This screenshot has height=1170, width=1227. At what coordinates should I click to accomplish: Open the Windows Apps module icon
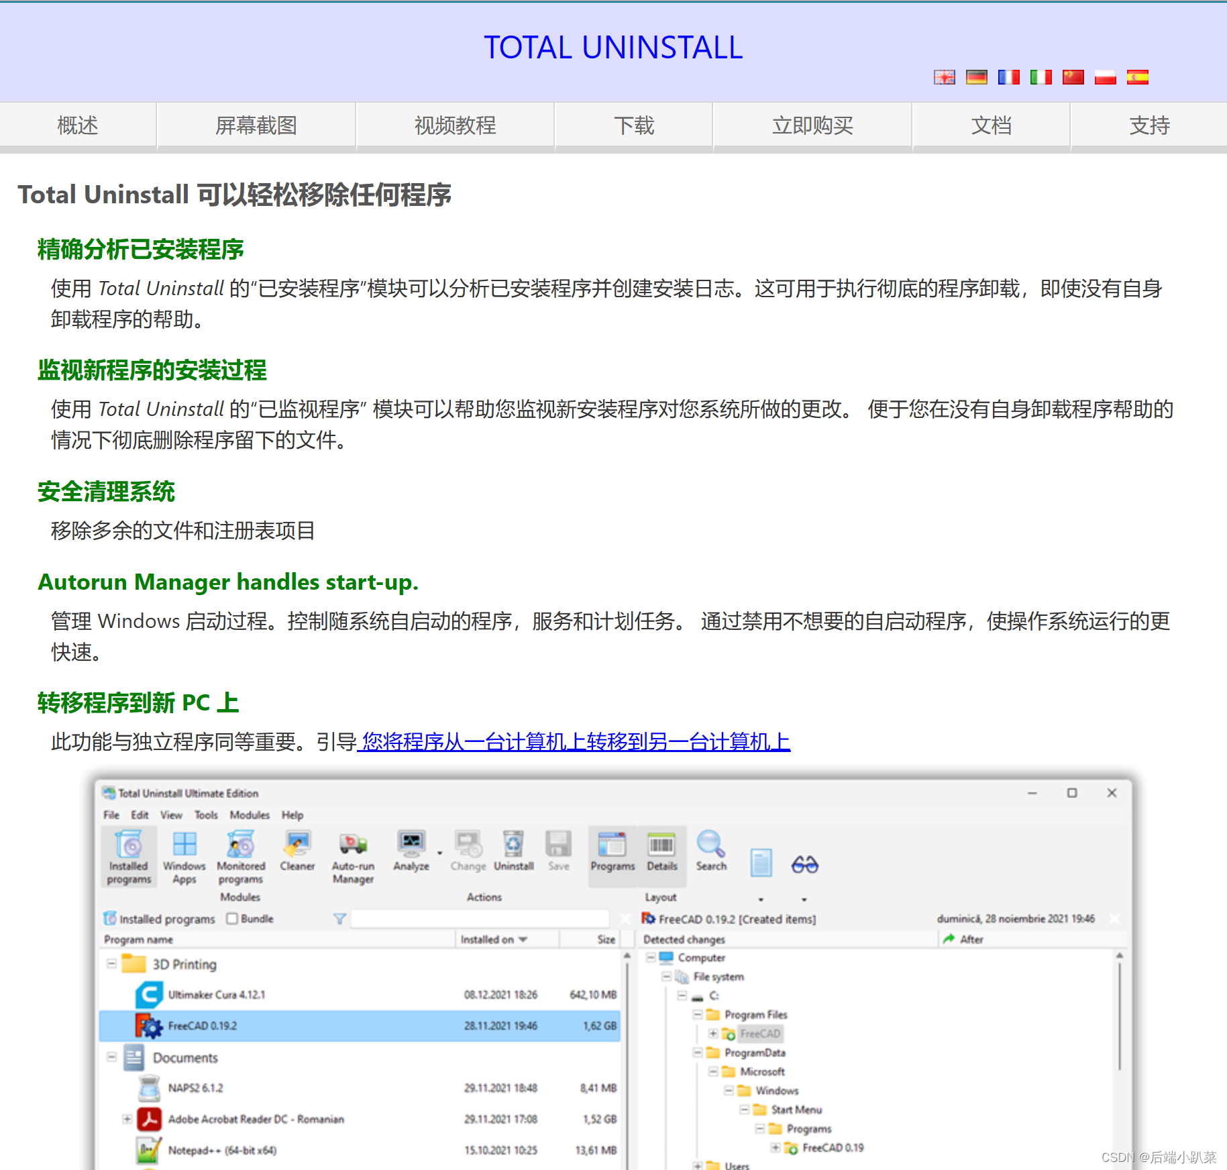(x=184, y=857)
